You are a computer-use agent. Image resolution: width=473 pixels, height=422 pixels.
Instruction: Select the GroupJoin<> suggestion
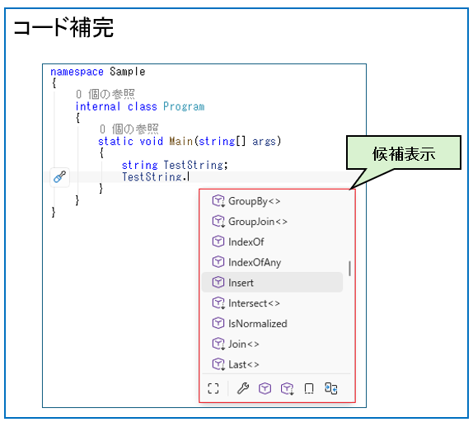(x=272, y=222)
